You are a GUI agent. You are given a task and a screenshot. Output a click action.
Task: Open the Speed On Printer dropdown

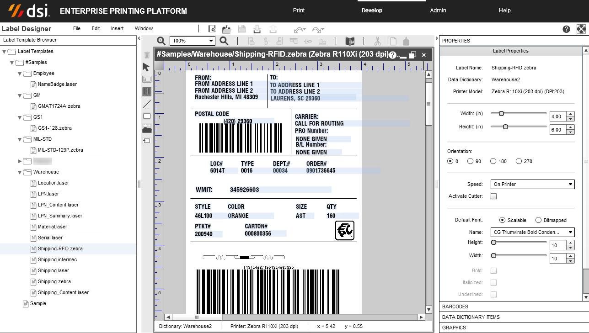click(x=532, y=184)
